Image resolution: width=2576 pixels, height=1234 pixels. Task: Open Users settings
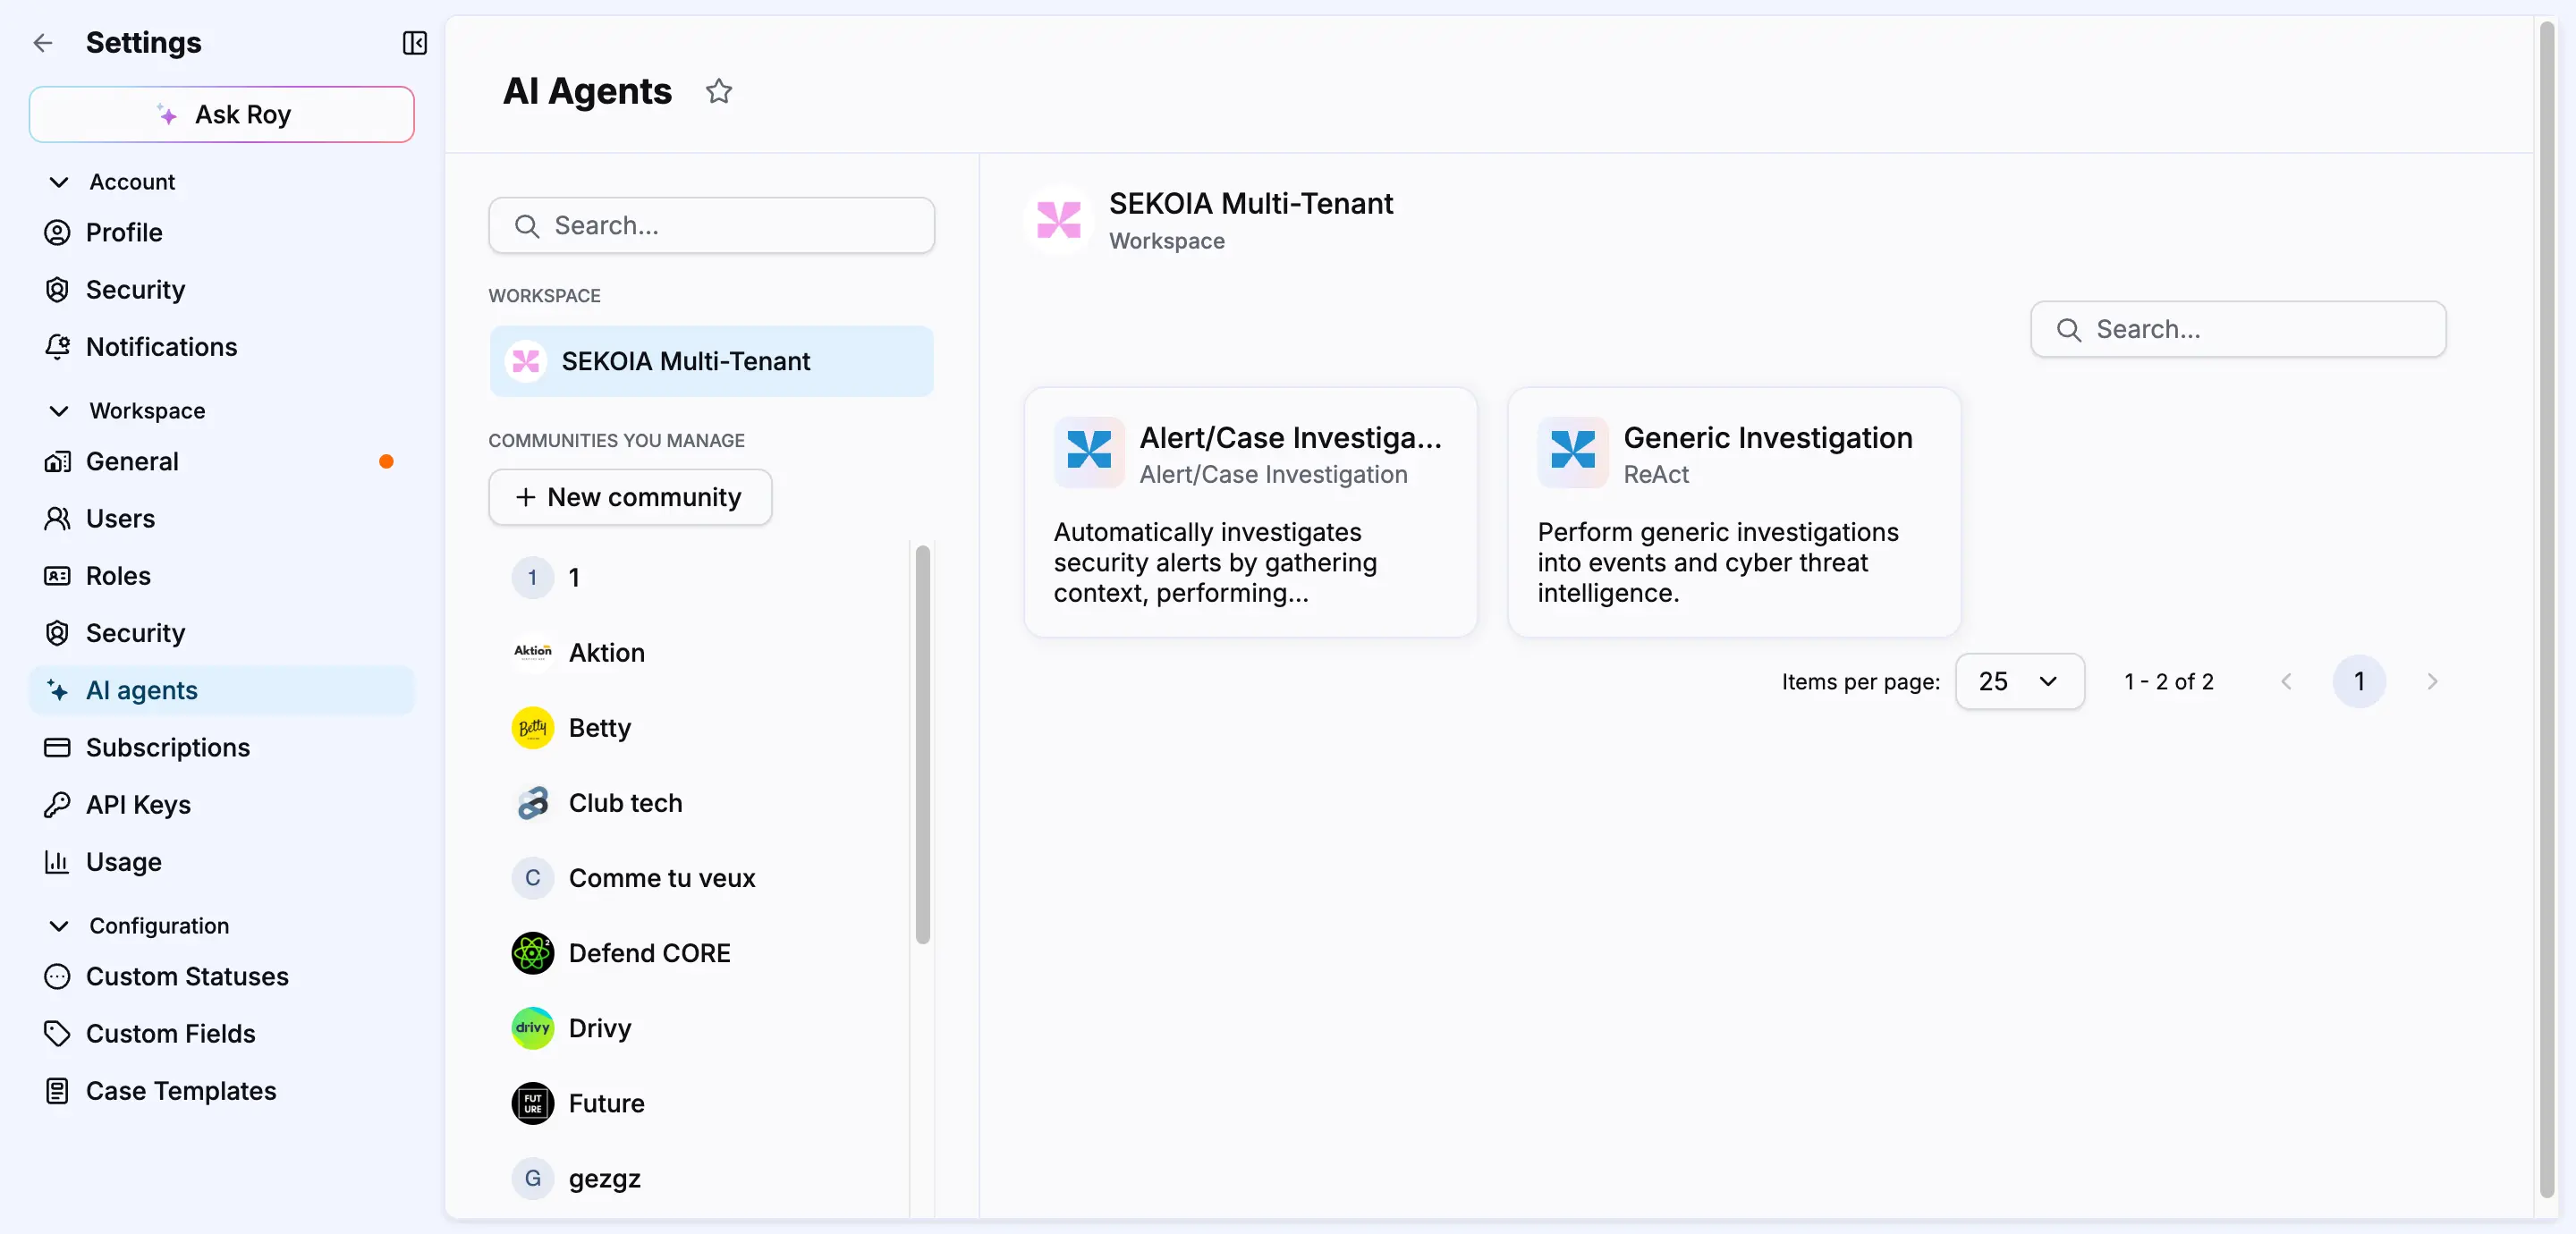(222, 518)
